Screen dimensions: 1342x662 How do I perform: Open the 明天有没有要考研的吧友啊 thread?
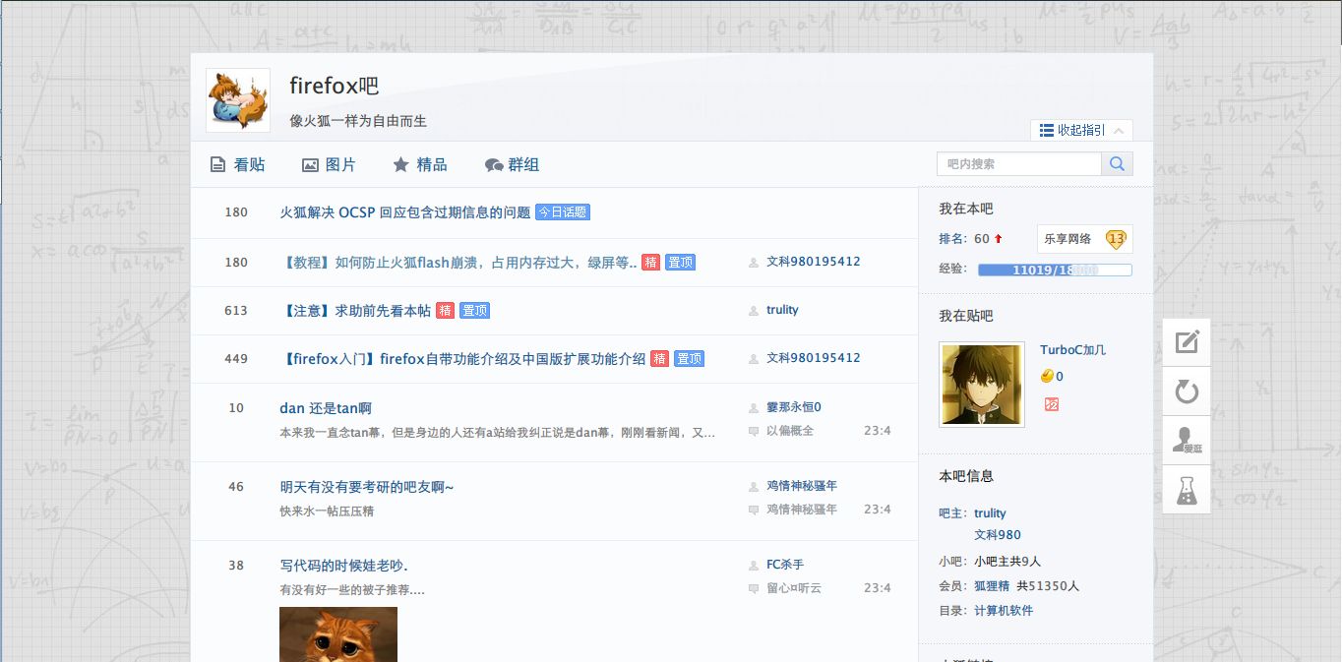[367, 487]
